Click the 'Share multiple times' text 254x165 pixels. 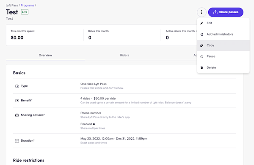click(x=93, y=128)
